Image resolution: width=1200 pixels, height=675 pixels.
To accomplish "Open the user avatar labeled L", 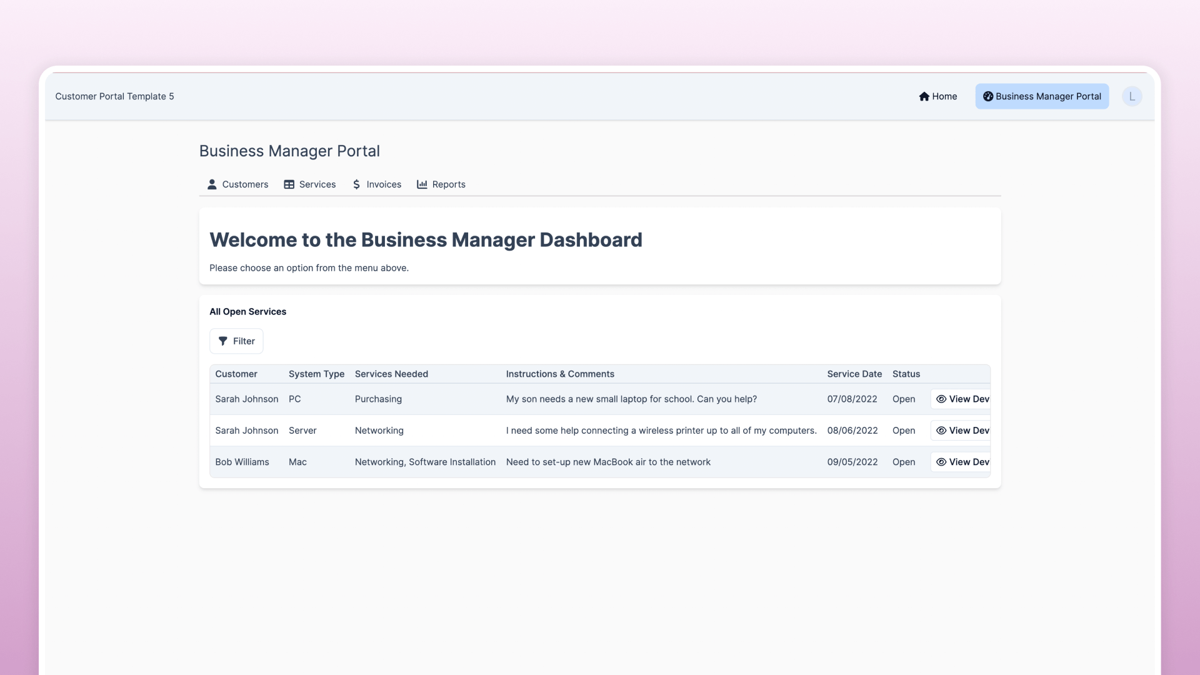I will click(x=1131, y=96).
